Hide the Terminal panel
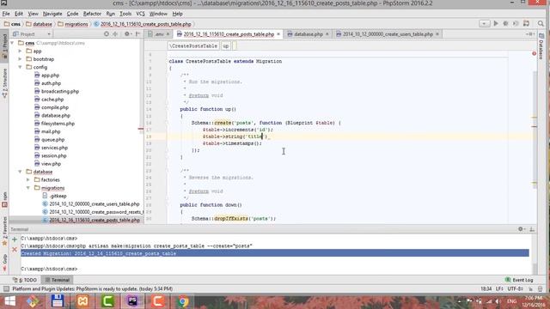Image resolution: width=550 pixels, height=309 pixels. [x=532, y=229]
